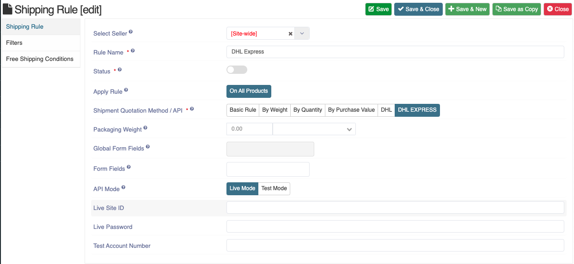Click the empty Form Fields input box
574x264 pixels.
[268, 169]
